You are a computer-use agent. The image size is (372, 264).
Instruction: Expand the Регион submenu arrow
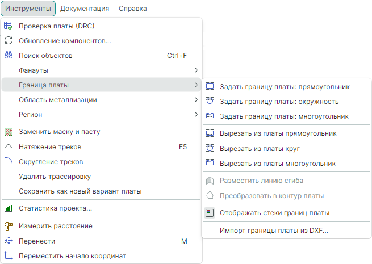pyautogui.click(x=196, y=115)
